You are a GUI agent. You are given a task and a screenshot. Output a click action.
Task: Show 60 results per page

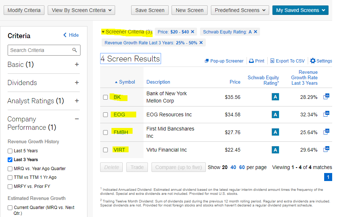pyautogui.click(x=242, y=167)
